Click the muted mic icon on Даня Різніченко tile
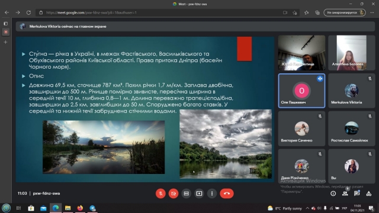Viewport: 379px width, 213px height. 320,154
